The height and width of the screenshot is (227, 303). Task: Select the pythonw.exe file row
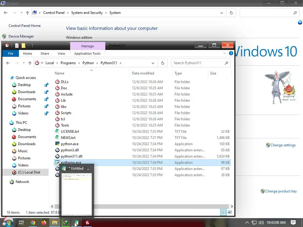[x=142, y=163]
